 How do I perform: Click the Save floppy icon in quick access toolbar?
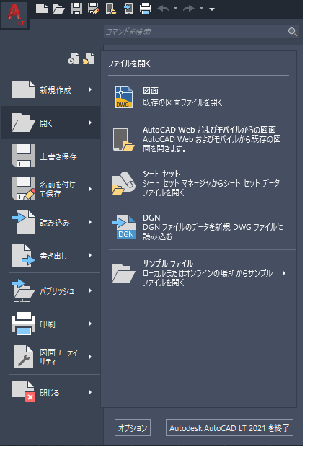tap(76, 9)
